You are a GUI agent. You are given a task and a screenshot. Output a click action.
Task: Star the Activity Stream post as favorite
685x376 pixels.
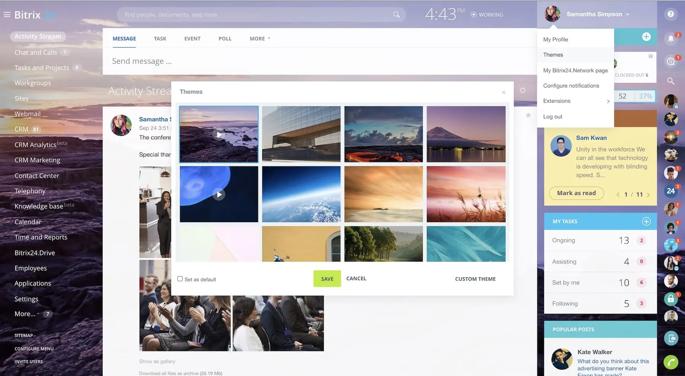point(528,115)
